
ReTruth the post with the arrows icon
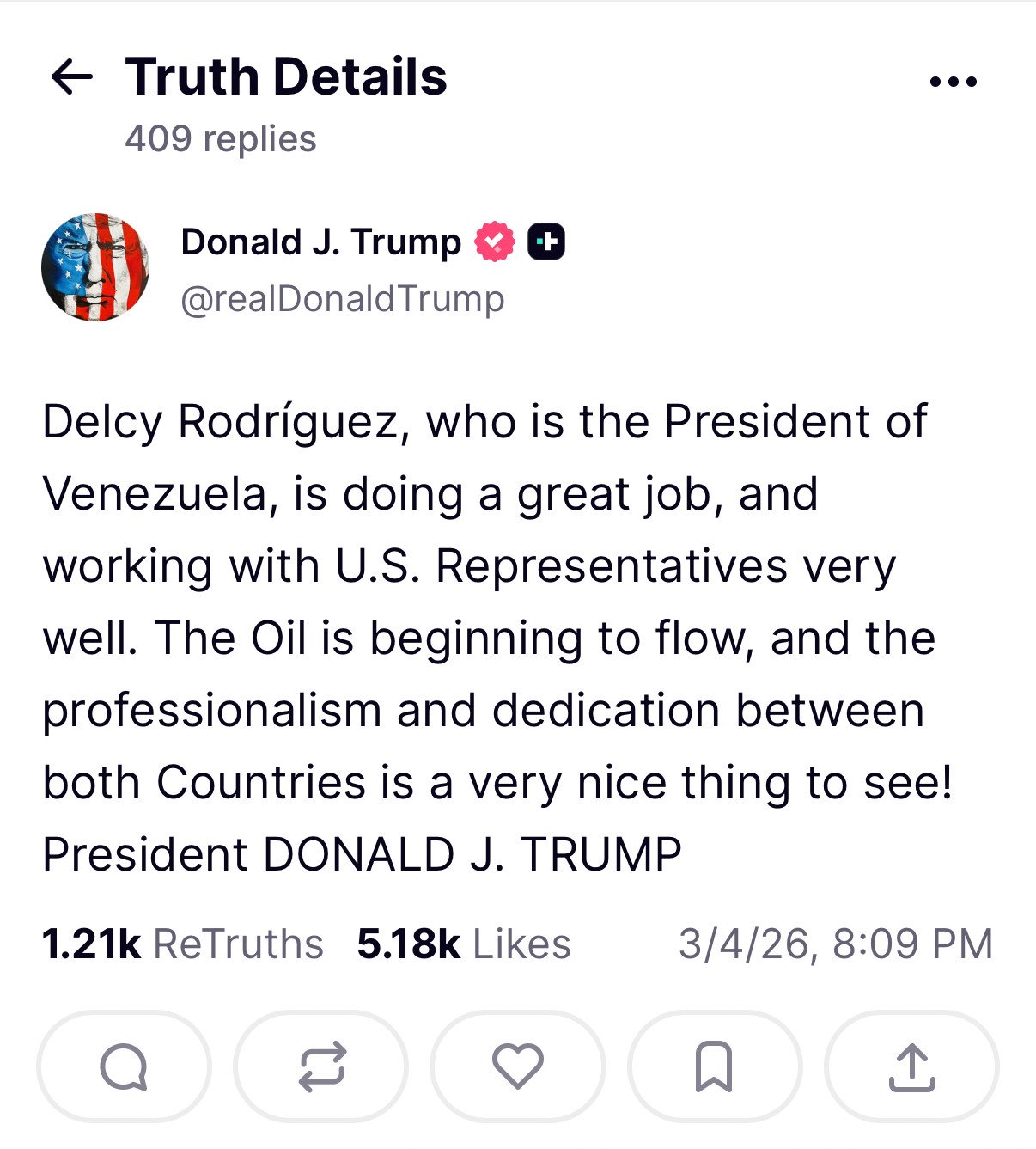321,1066
